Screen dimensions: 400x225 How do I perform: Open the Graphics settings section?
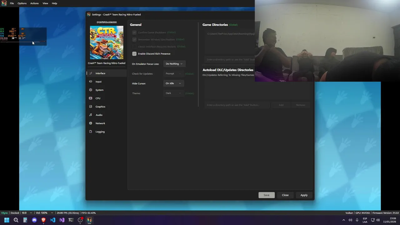tap(107, 107)
